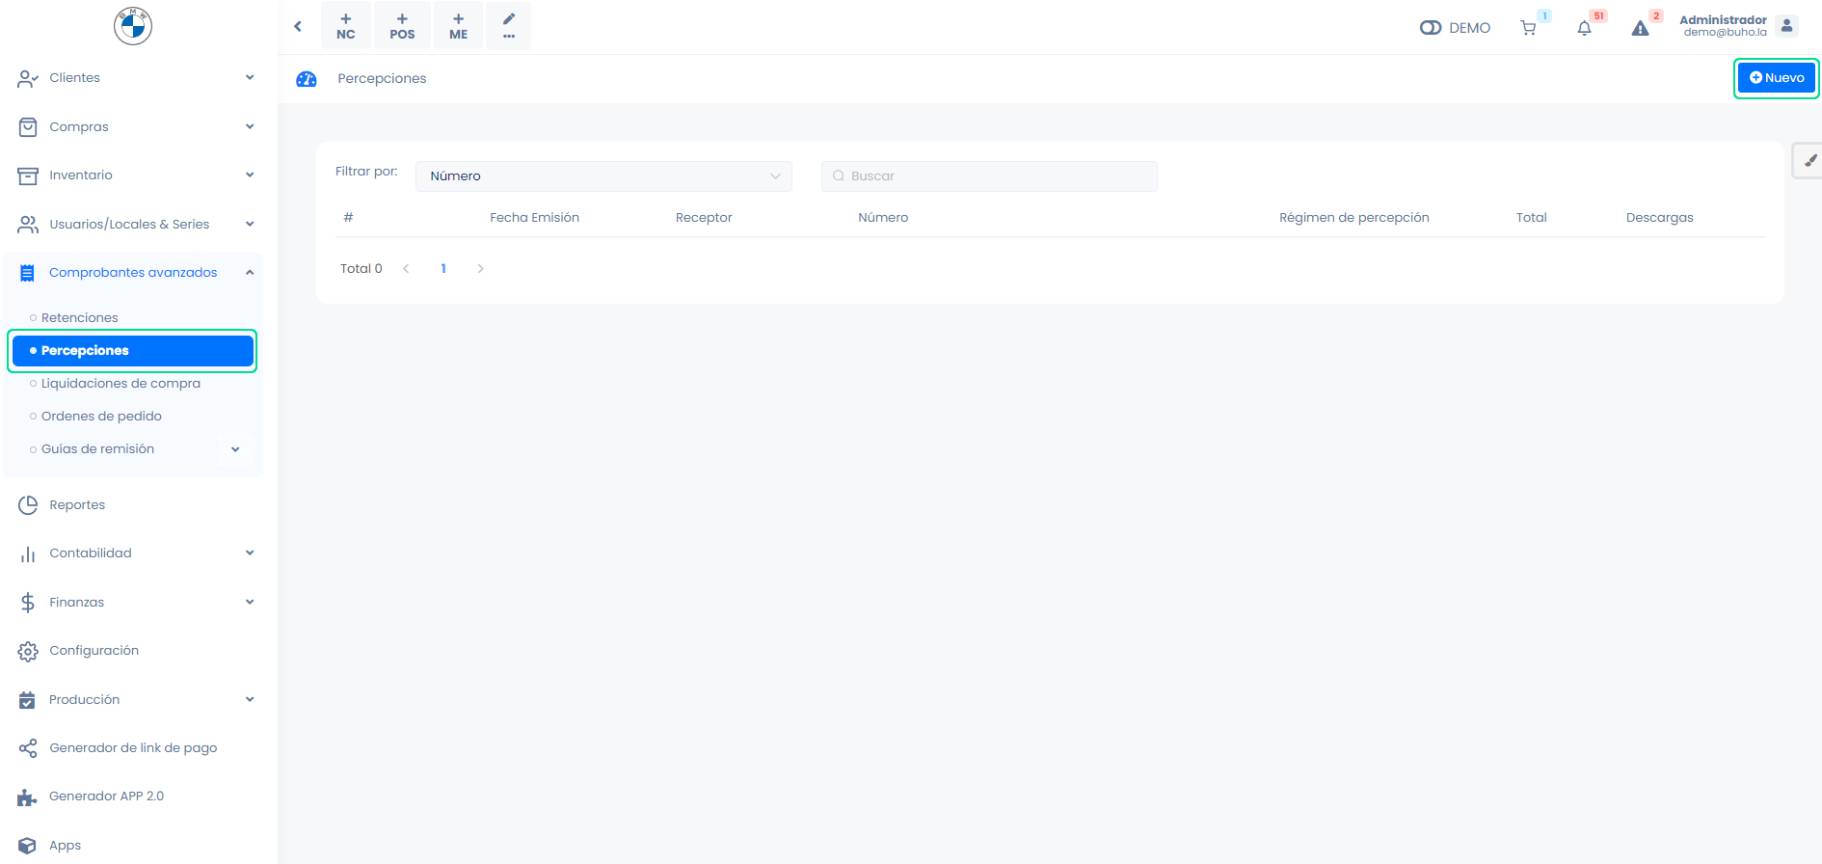Open the shopping cart icon

point(1528,28)
